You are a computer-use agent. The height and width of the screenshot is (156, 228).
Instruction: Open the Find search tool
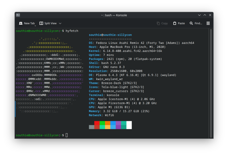[x=196, y=23]
